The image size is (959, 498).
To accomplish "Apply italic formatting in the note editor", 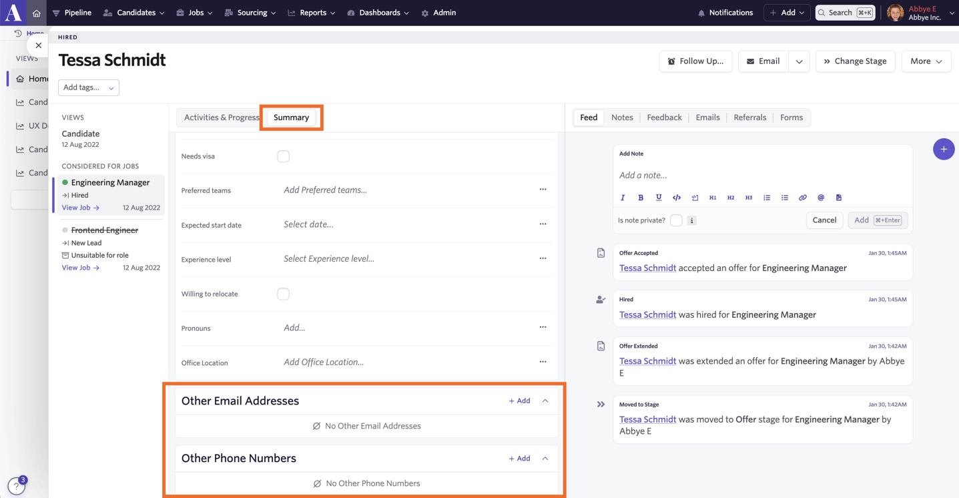I will [x=623, y=198].
